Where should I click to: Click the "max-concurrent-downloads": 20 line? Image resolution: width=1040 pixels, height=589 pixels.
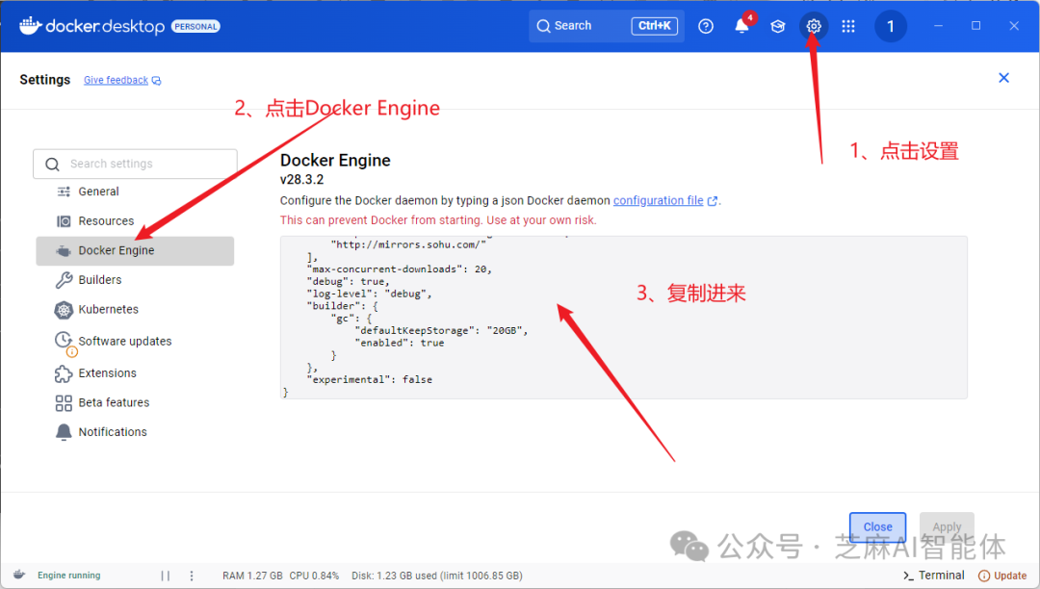[x=400, y=269]
